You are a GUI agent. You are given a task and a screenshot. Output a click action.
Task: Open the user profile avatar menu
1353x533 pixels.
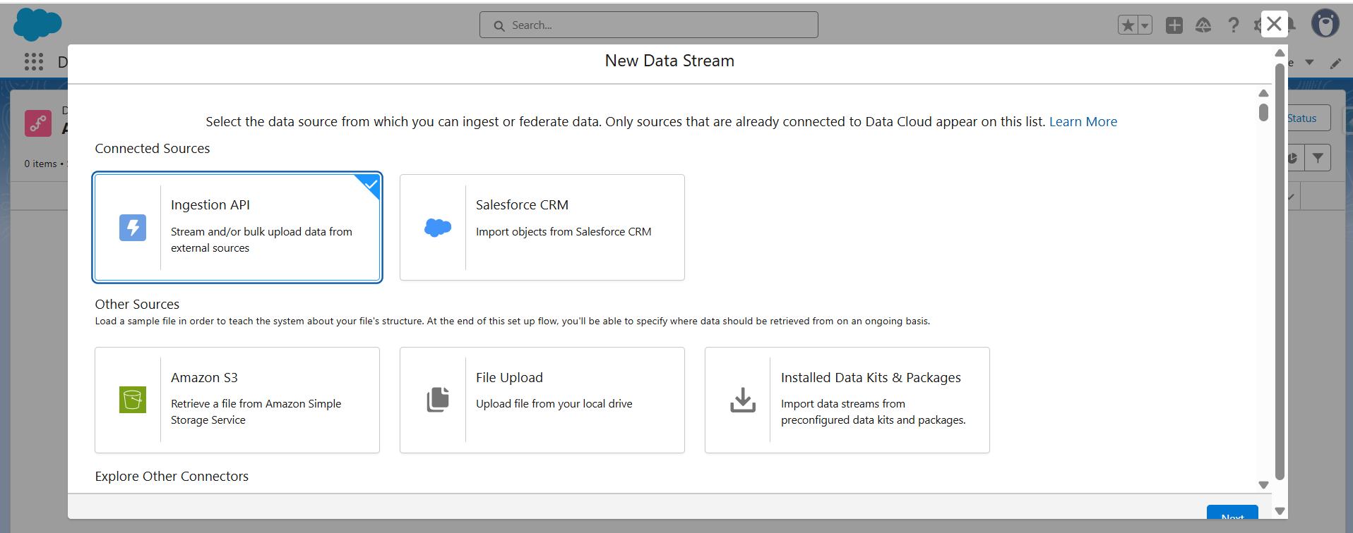(1325, 24)
